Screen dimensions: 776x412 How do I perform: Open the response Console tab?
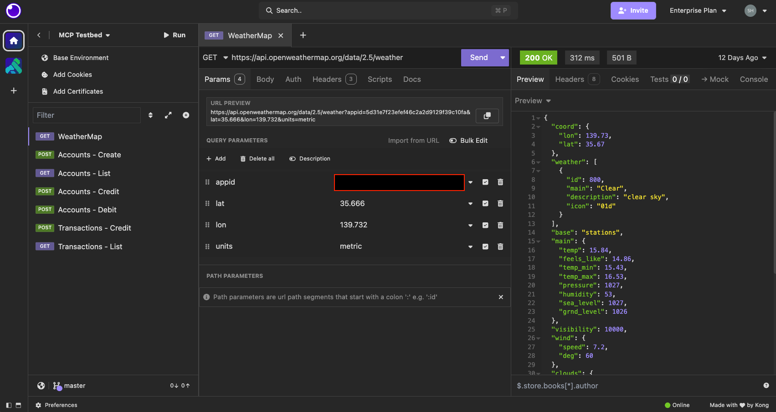pos(754,79)
